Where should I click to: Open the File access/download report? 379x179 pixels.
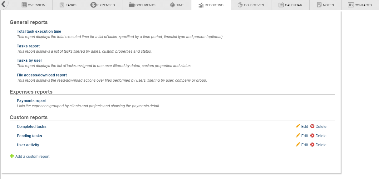[42, 75]
